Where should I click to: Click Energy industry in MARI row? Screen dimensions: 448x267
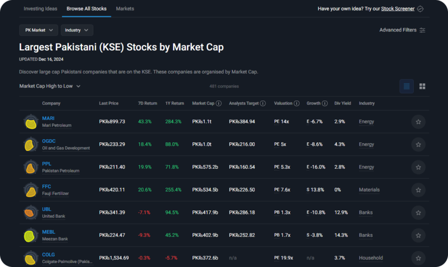click(x=366, y=122)
